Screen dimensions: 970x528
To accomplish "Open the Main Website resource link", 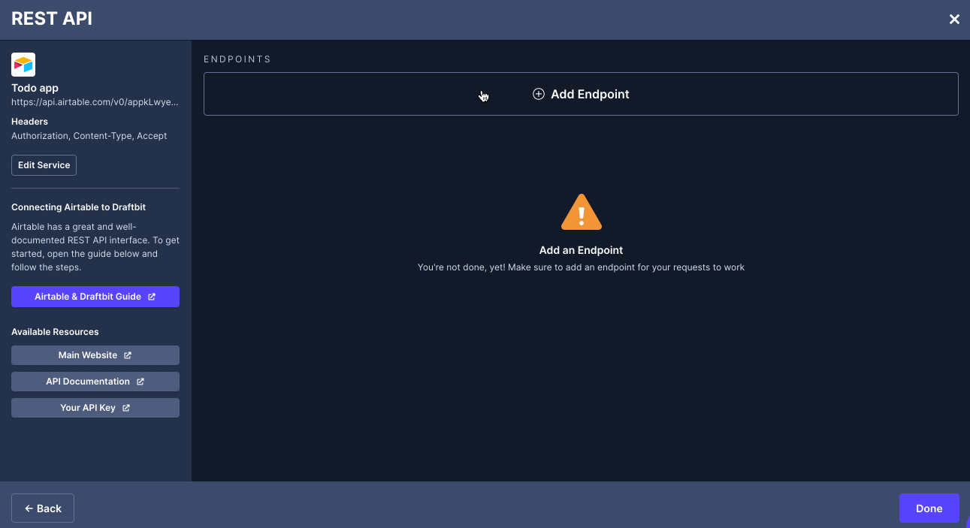I will [95, 355].
